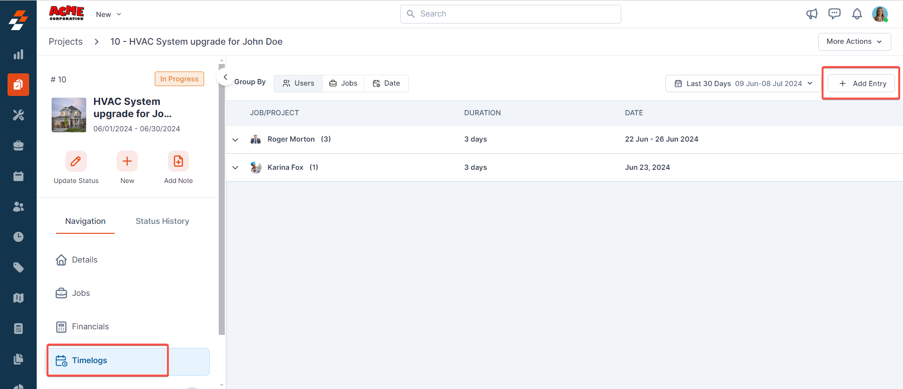Group timelogs by Jobs

point(343,83)
